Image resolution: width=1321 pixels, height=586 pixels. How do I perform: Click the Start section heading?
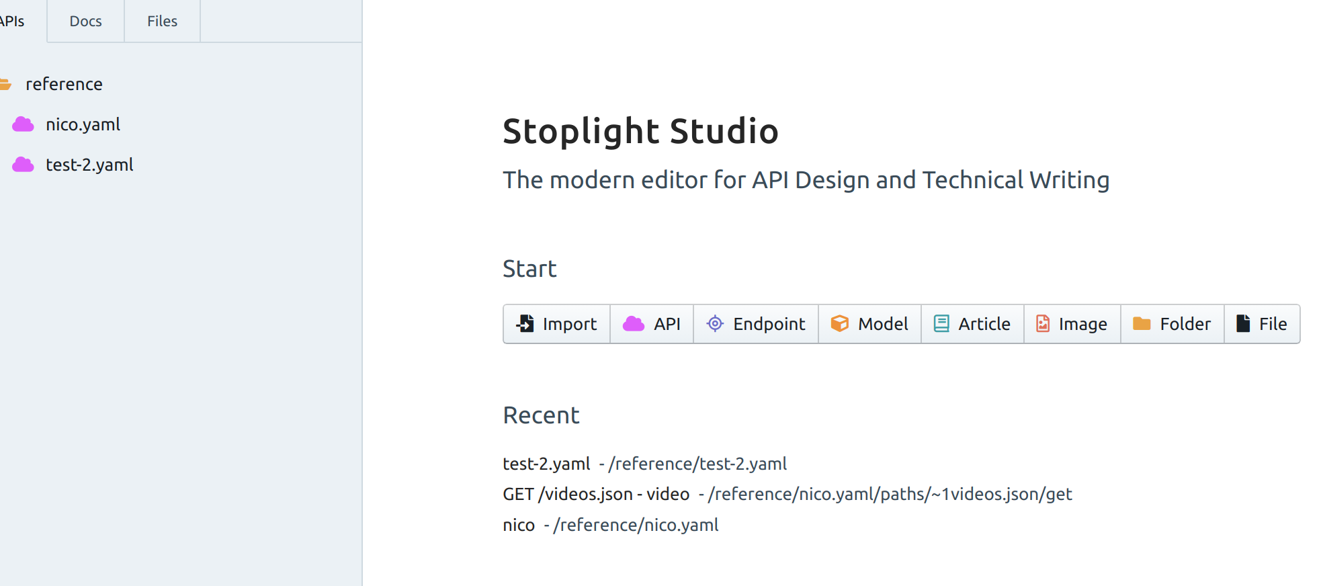pyautogui.click(x=529, y=269)
